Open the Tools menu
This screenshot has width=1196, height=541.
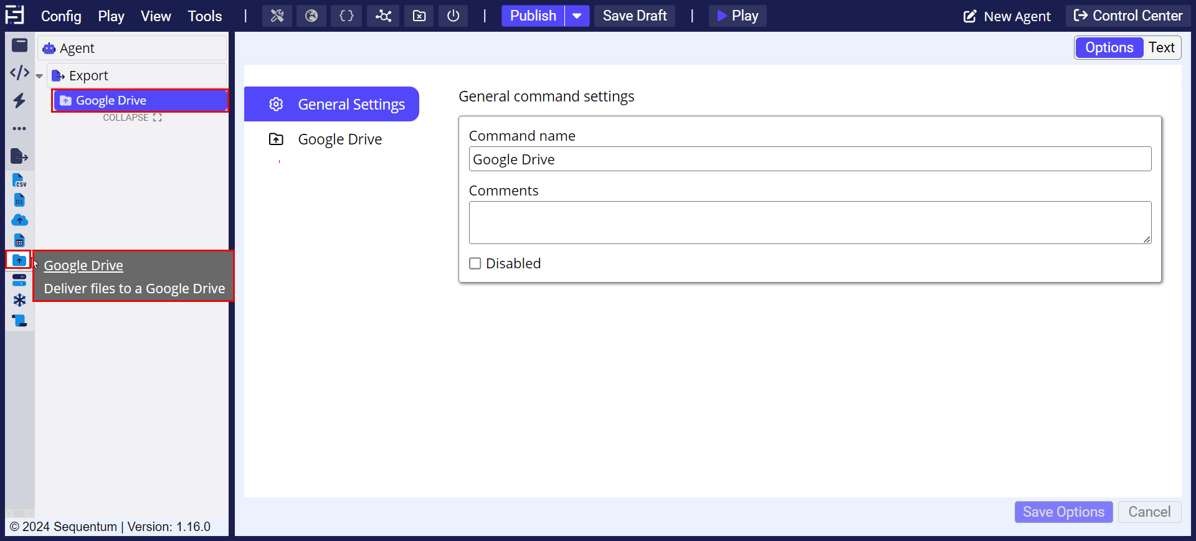pos(205,16)
